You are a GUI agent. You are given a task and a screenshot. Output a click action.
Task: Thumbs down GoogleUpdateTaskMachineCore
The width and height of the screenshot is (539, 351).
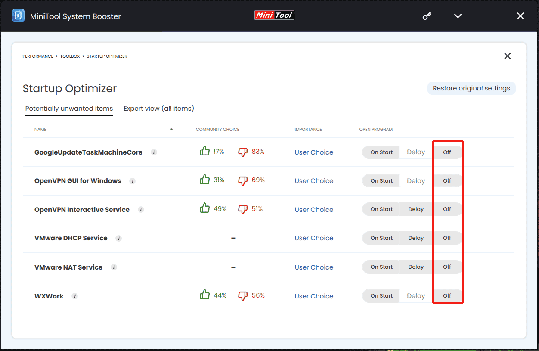tap(243, 152)
